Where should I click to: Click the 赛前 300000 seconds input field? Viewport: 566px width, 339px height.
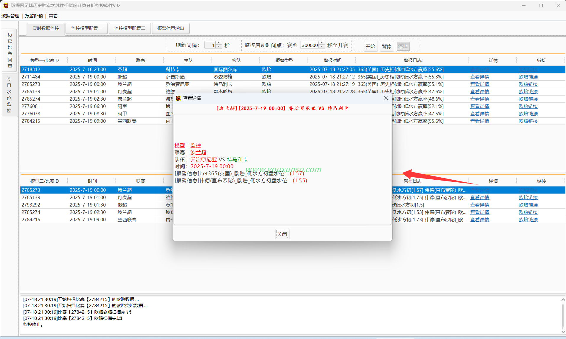pyautogui.click(x=310, y=45)
